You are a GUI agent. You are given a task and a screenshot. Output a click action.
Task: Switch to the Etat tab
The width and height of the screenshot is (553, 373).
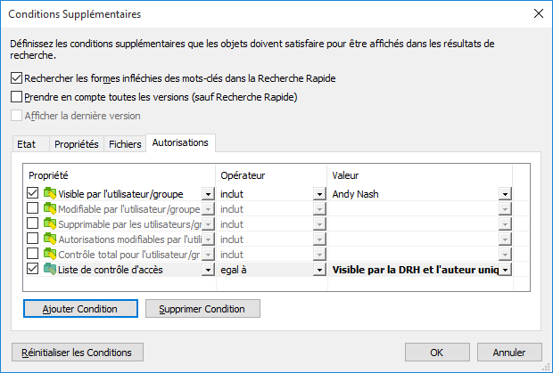[x=27, y=144]
